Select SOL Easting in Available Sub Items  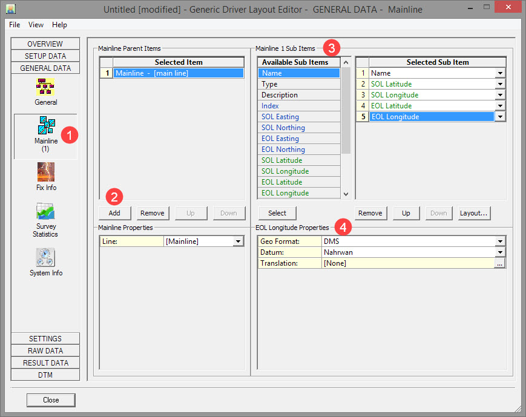pyautogui.click(x=280, y=117)
